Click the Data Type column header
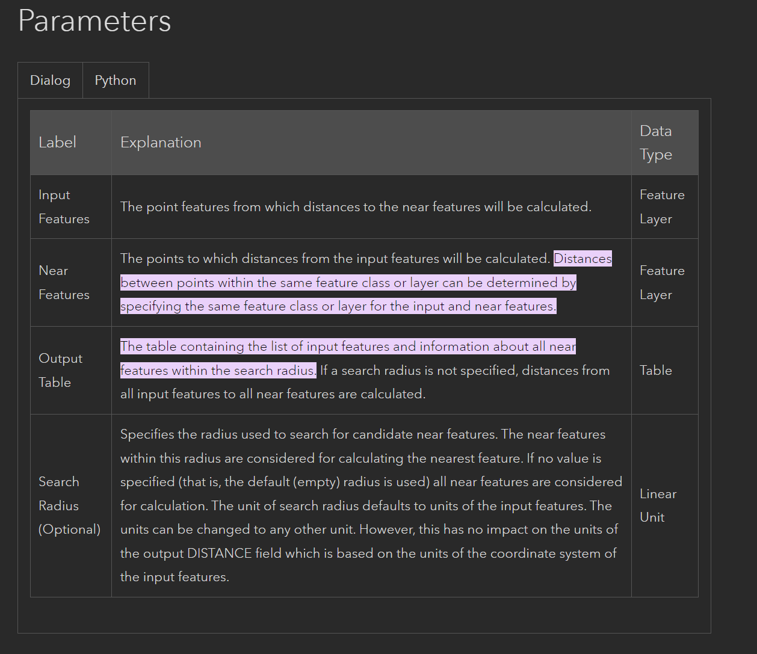The width and height of the screenshot is (757, 654). (656, 142)
